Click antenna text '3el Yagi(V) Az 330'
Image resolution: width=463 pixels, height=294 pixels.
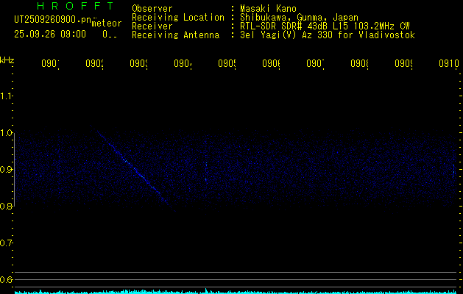coord(328,35)
